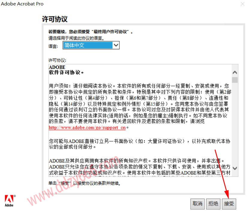248x211 pixels.
Task: Click the license text scroll-down arrow
Action: pos(235,168)
